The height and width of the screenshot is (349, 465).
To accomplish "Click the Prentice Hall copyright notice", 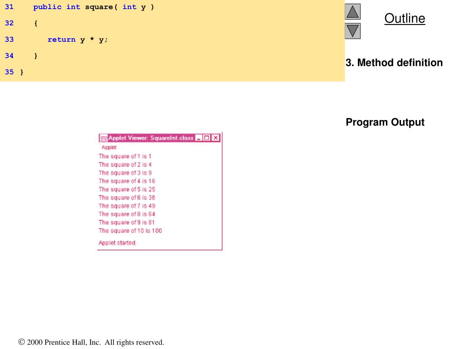I will click(91, 343).
